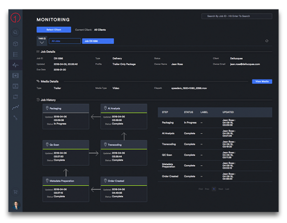Image resolution: width=287 pixels, height=223 pixels.
Task: Sort by the UPDATED column header
Action: point(228,112)
